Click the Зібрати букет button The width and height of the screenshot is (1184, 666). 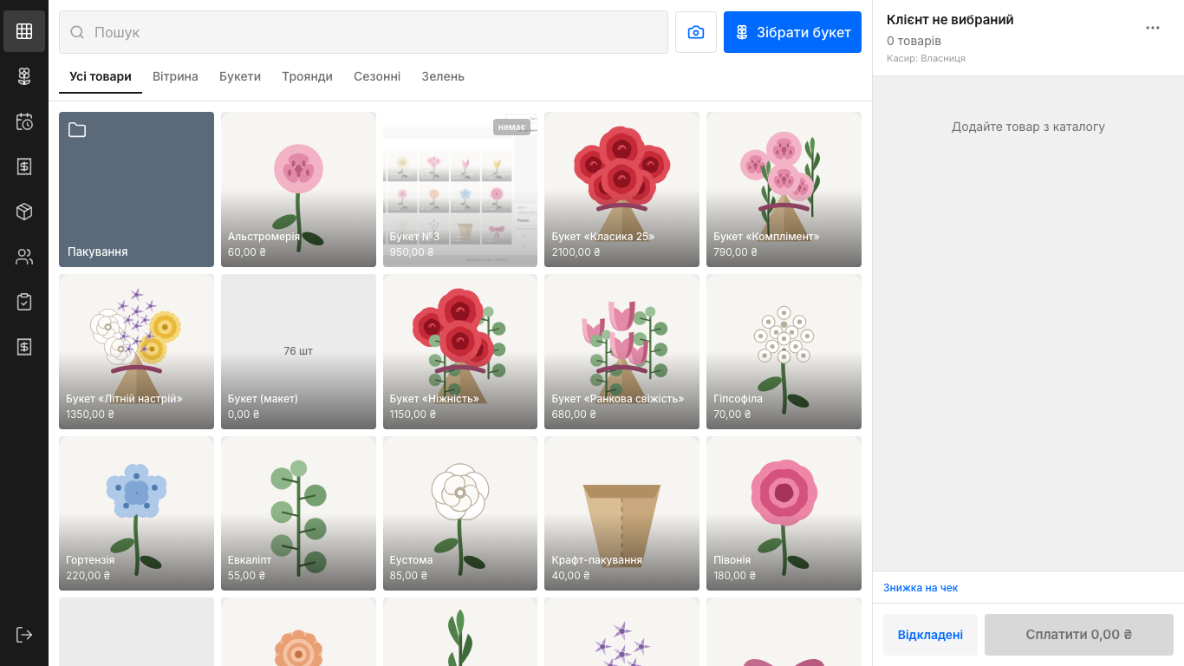tap(792, 32)
